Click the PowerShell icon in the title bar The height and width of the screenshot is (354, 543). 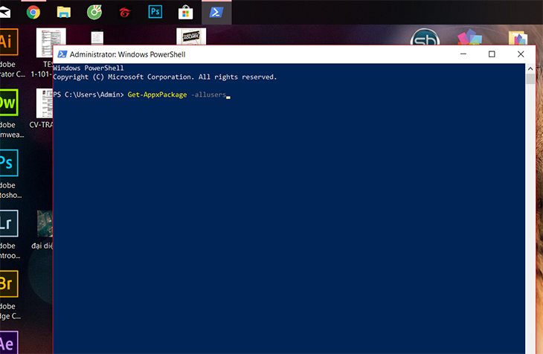pyautogui.click(x=62, y=54)
